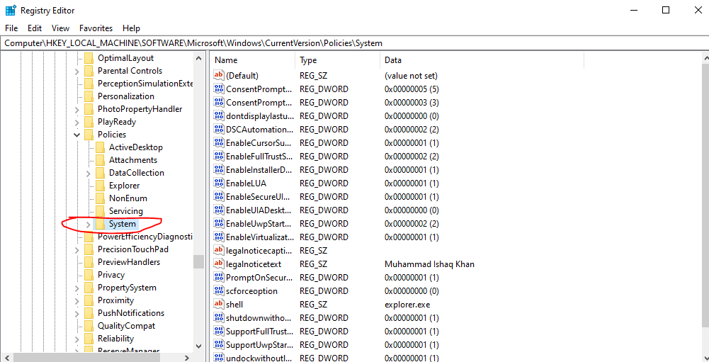Viewport: 709px width, 362px height.
Task: Click the Attachments folder icon
Action: pyautogui.click(x=100, y=159)
